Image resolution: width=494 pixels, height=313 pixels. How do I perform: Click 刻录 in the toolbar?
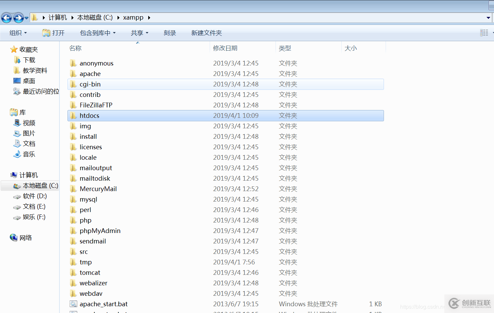click(x=170, y=33)
